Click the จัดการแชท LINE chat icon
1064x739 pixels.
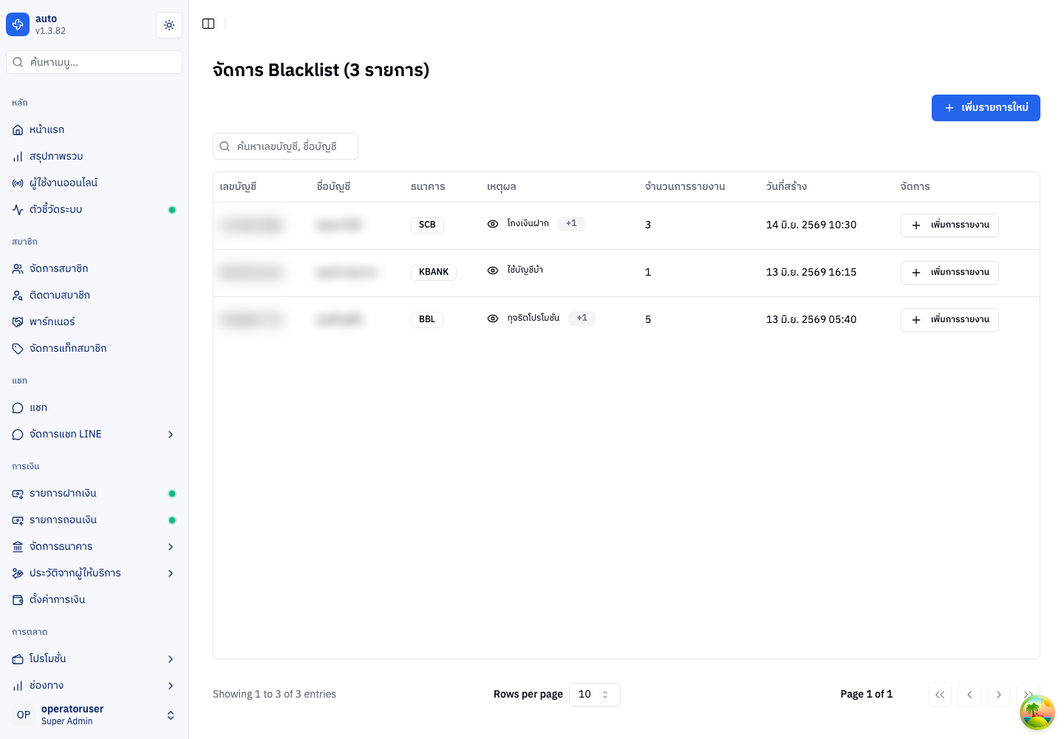(18, 434)
